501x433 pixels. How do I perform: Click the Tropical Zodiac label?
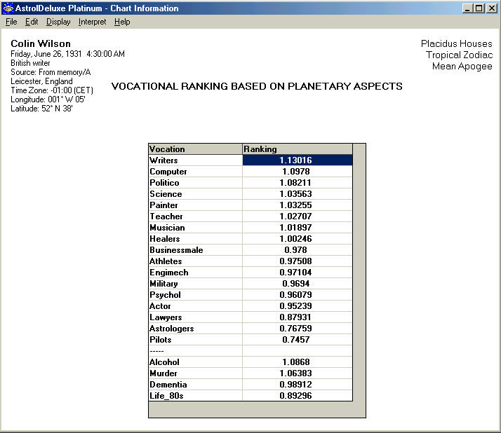click(x=459, y=55)
